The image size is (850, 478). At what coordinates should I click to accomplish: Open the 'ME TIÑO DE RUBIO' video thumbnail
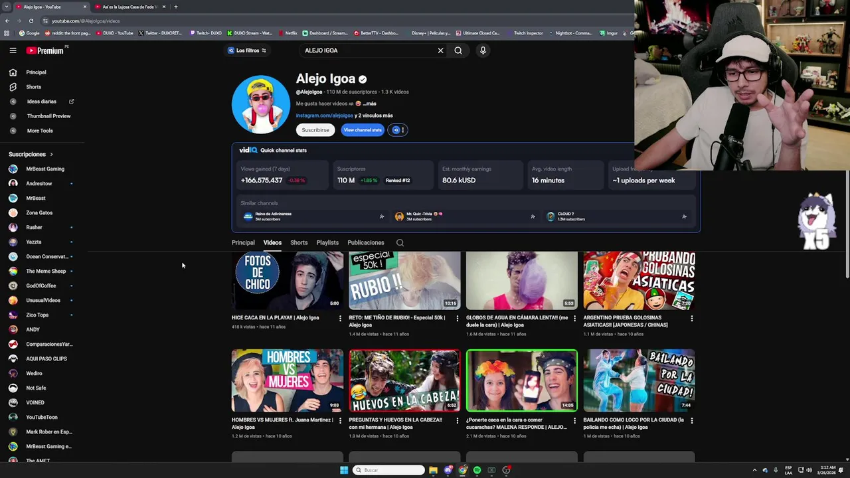tap(404, 280)
